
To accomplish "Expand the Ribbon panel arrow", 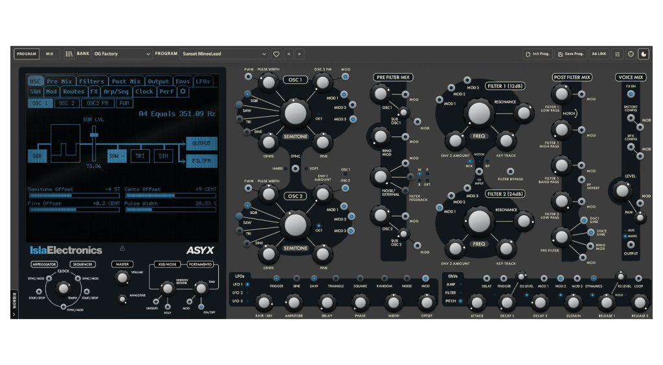I will coord(14,315).
